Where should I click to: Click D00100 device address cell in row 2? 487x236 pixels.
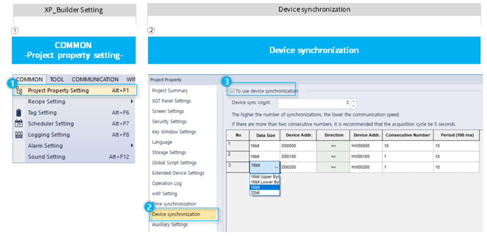[298, 157]
